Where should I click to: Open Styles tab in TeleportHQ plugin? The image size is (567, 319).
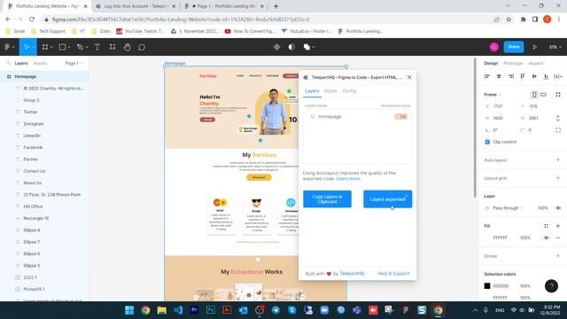point(330,91)
